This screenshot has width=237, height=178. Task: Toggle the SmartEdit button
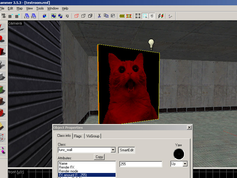(x=127, y=150)
